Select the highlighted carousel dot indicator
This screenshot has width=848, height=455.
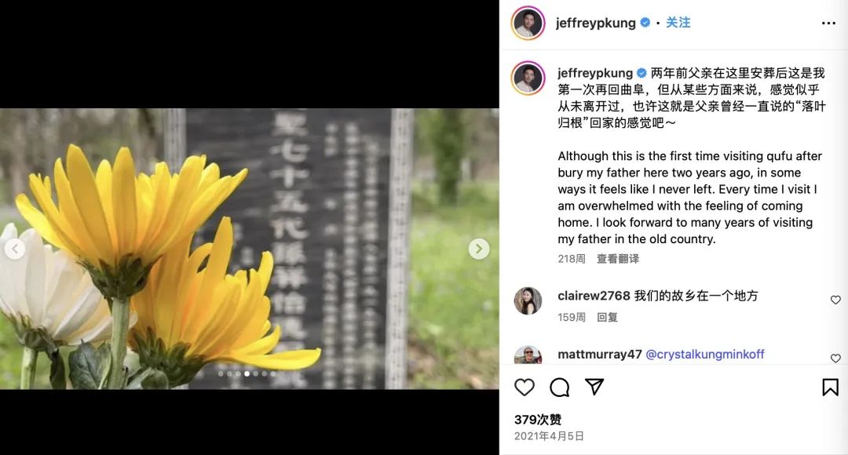click(247, 373)
